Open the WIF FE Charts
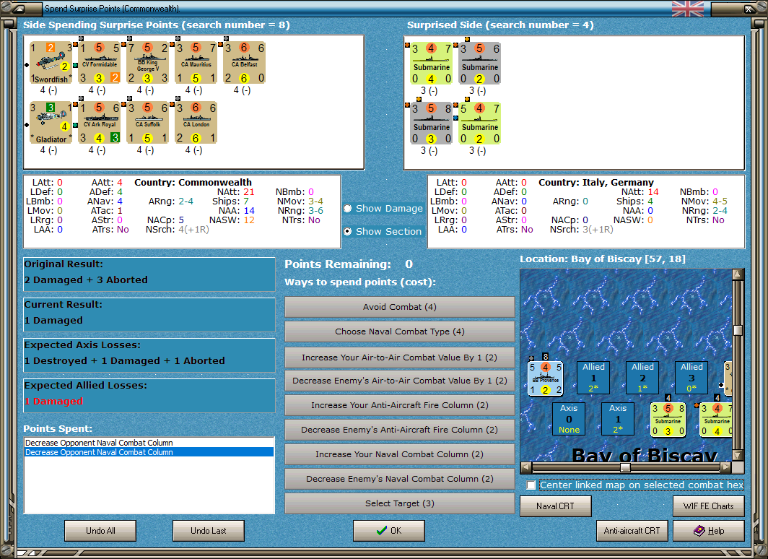Viewport: 768px width, 559px height. [x=709, y=506]
